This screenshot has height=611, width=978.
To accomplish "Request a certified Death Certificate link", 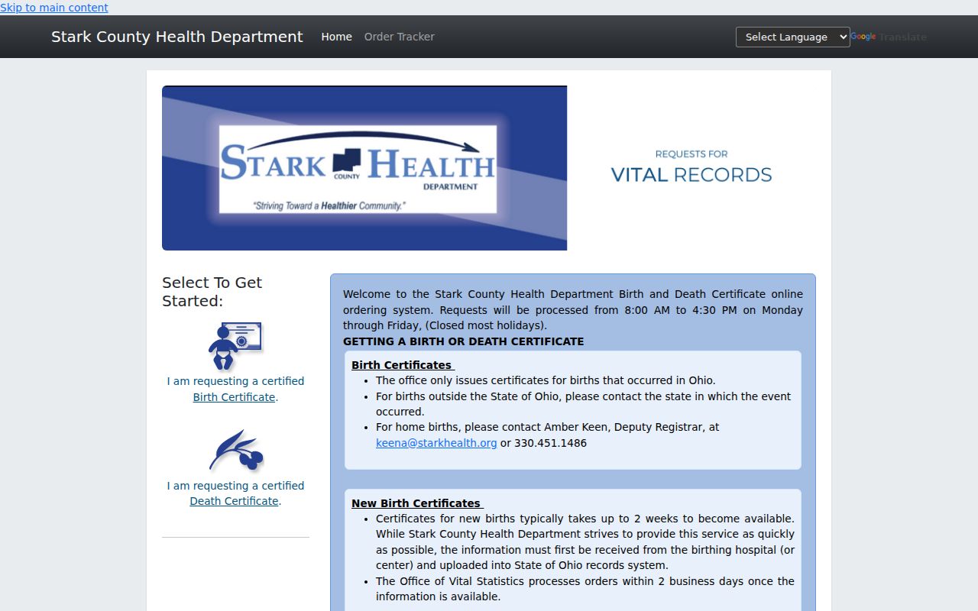I will tap(234, 501).
